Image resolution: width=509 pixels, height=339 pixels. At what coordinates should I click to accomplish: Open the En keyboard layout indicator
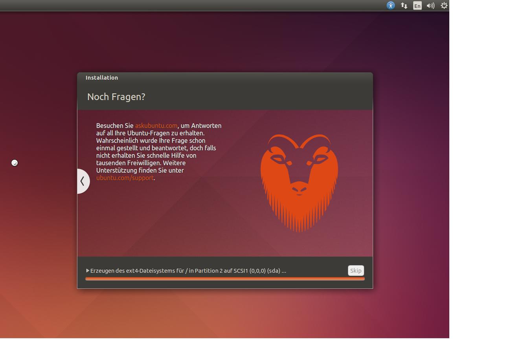click(417, 5)
